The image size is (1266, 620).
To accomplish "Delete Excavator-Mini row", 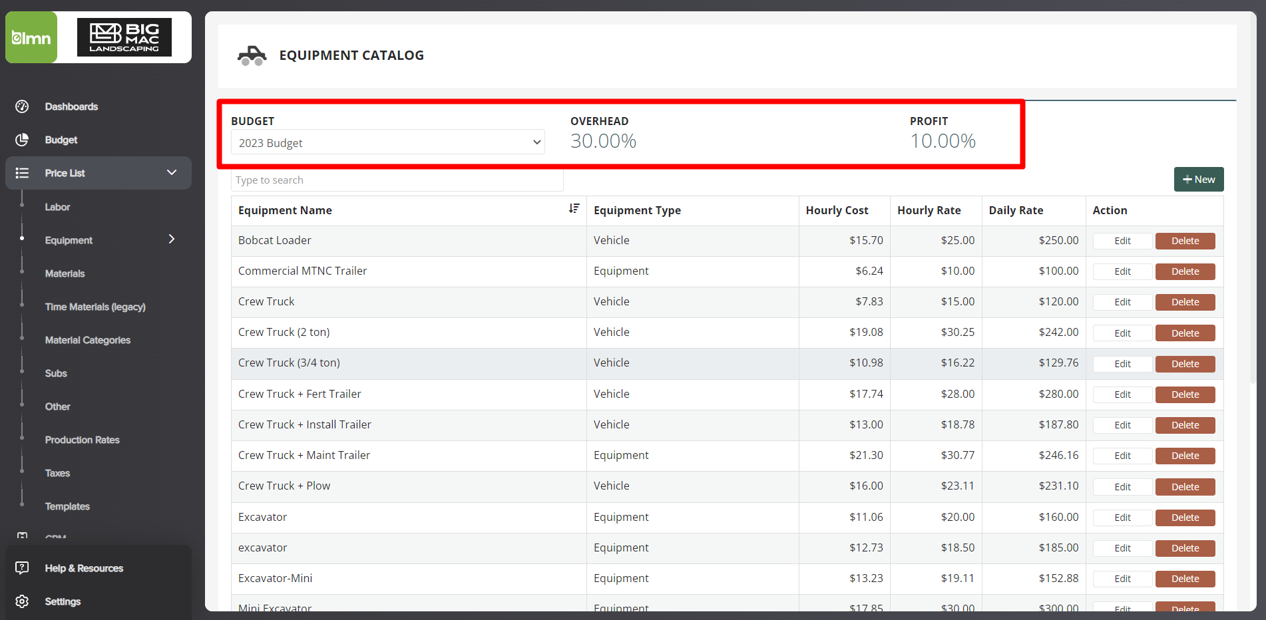I will 1185,579.
